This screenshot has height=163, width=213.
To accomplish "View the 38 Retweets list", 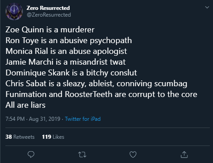I will pyautogui.click(x=20, y=137).
